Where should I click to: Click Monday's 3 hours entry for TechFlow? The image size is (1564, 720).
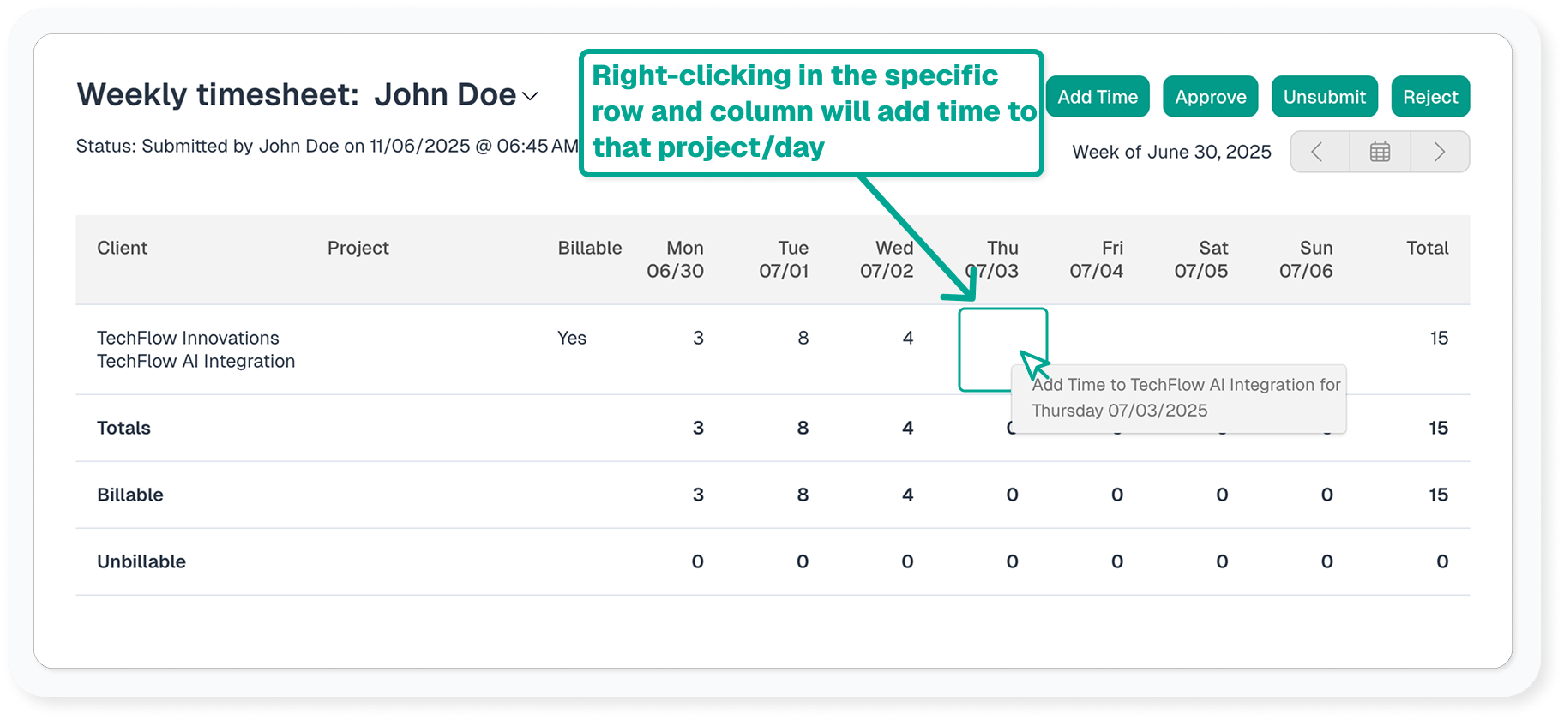(x=698, y=338)
